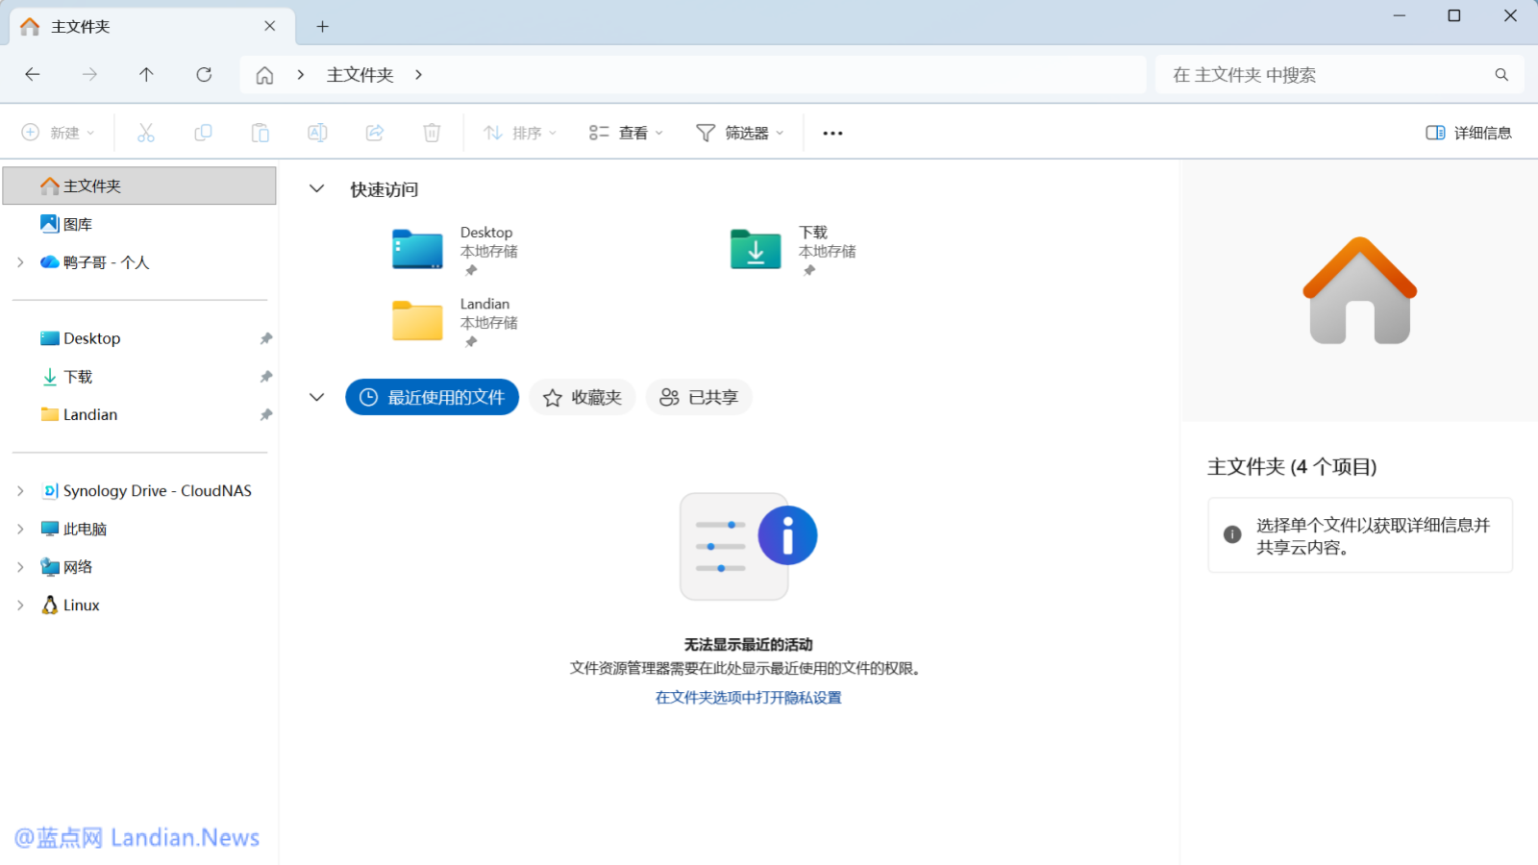The image size is (1538, 865).
Task: Open the privacy settings link in folder options
Action: point(748,698)
